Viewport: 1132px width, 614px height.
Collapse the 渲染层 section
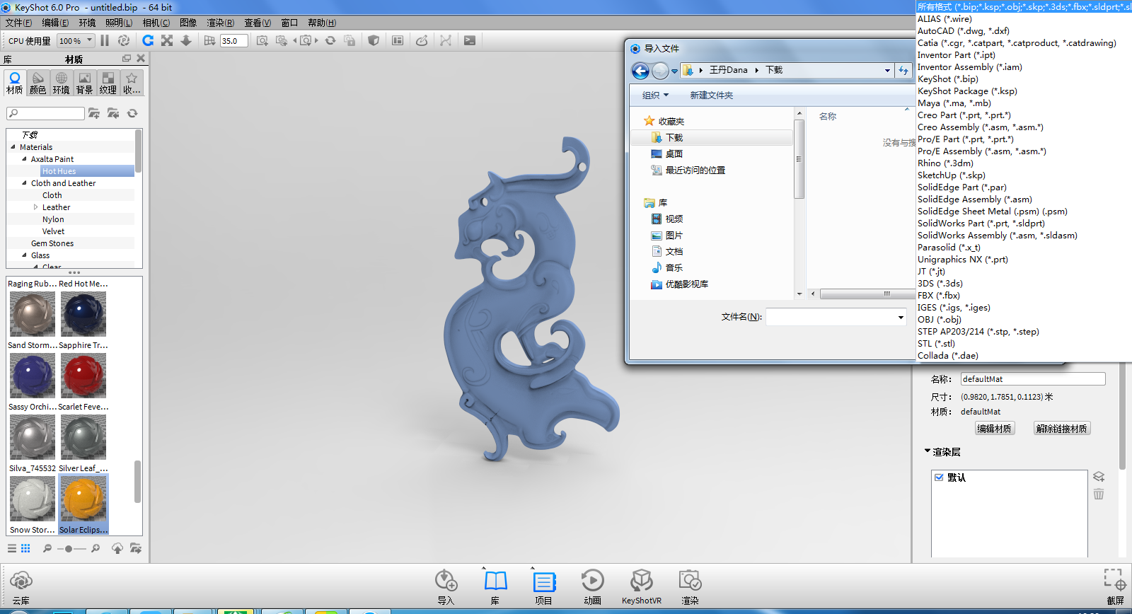point(928,451)
